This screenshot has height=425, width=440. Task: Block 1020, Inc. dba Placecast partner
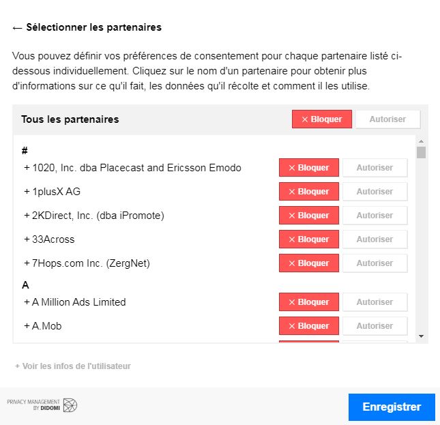tap(308, 168)
